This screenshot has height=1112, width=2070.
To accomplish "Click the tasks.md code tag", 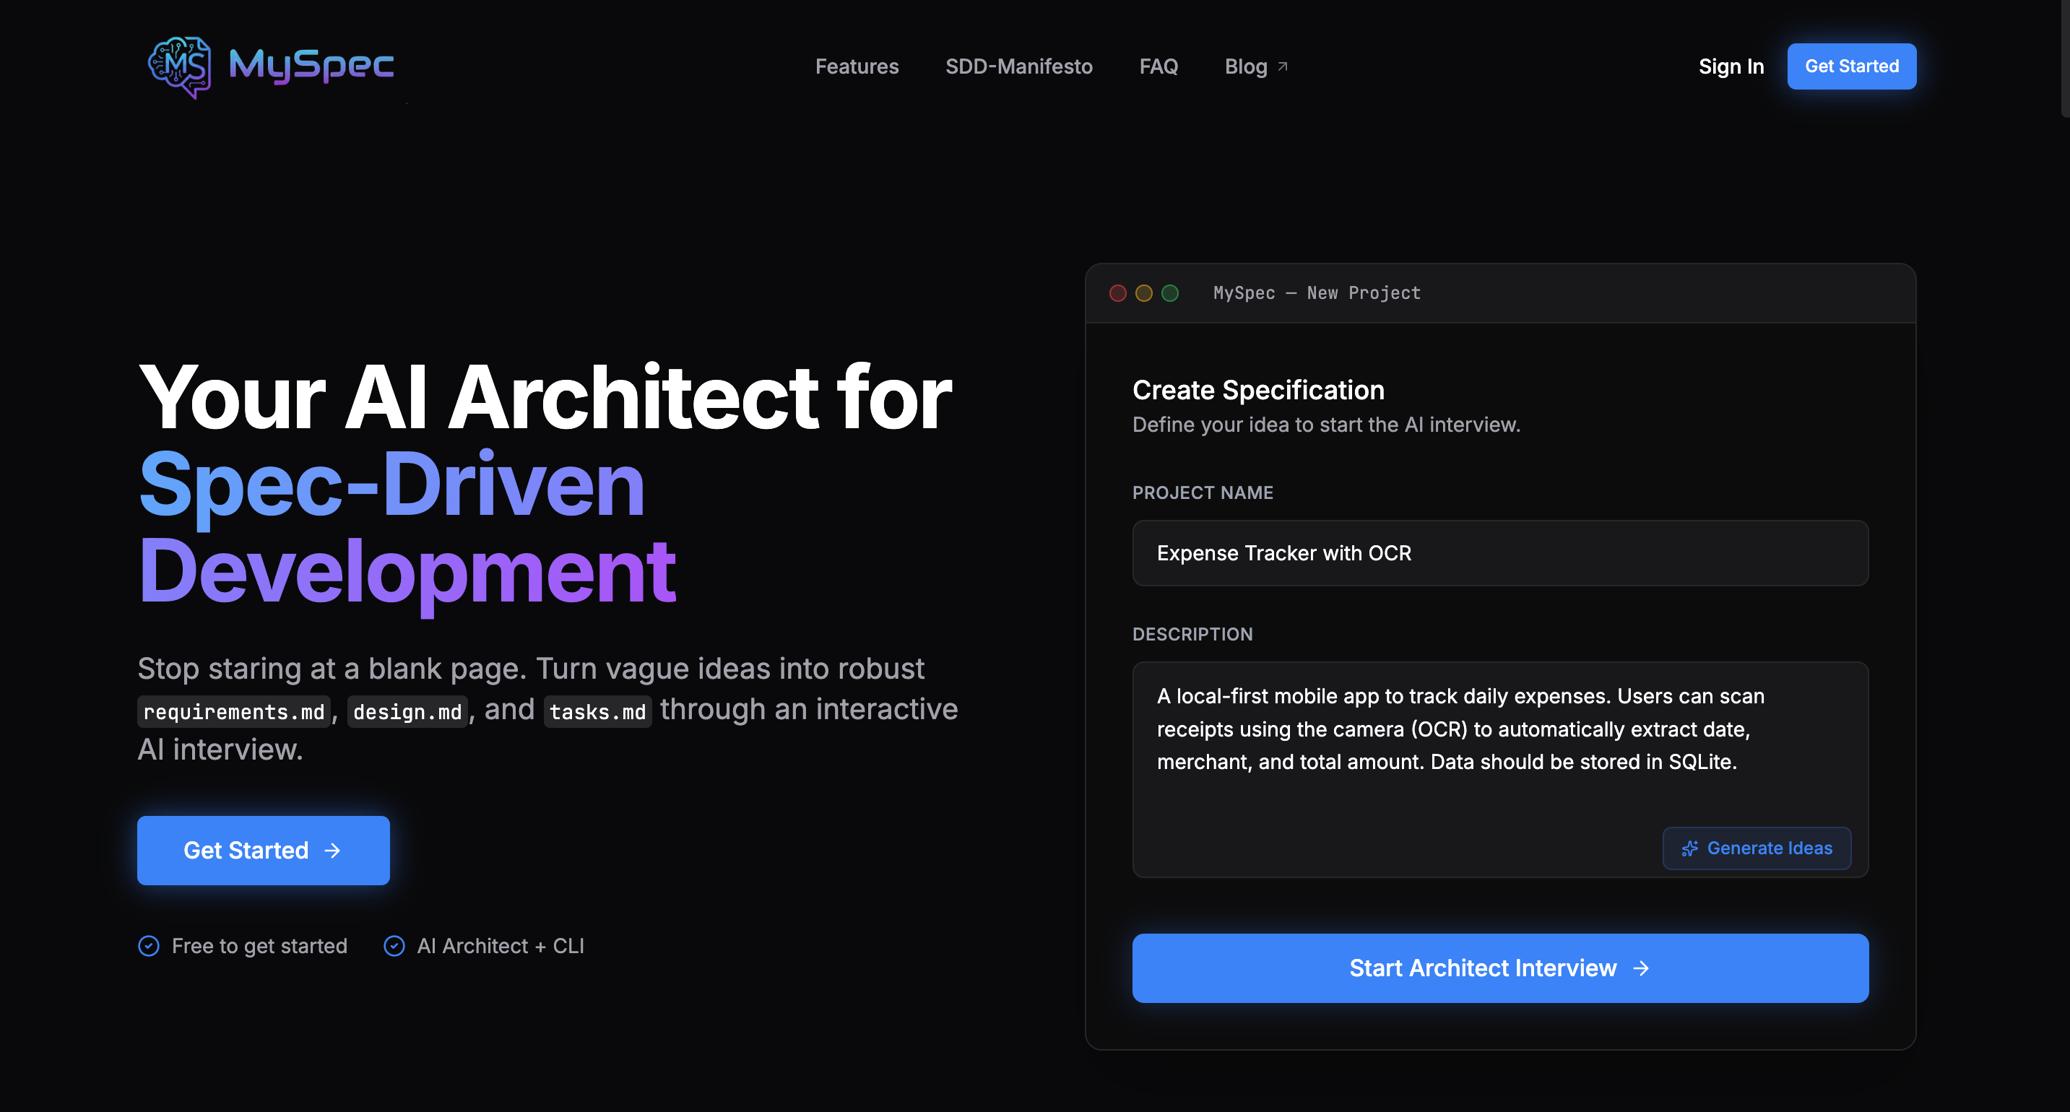I will coord(597,711).
